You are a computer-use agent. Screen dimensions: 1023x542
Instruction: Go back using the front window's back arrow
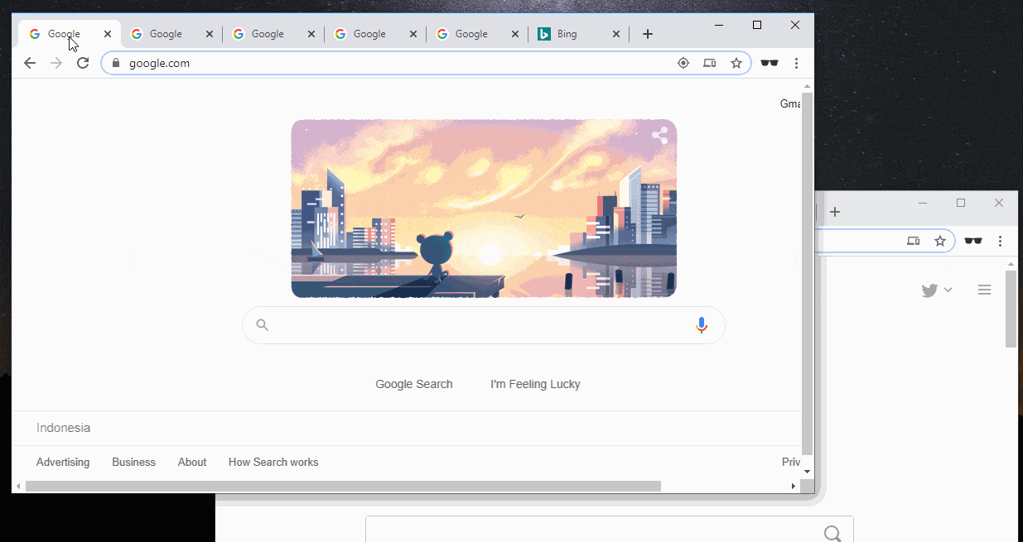click(30, 63)
